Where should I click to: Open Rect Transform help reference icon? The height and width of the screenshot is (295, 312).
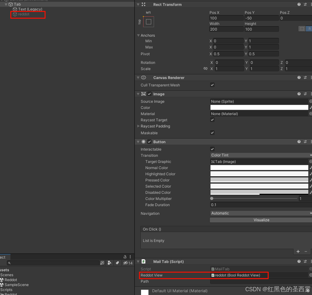click(x=299, y=4)
